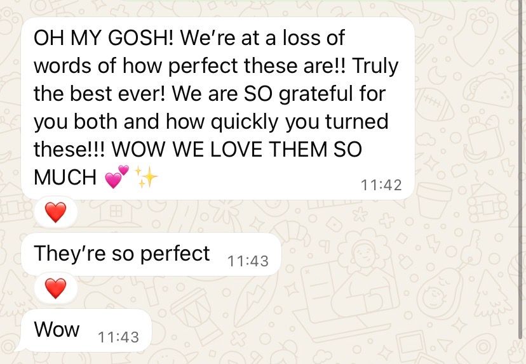Click the 11:42 timestamp

coord(381,185)
